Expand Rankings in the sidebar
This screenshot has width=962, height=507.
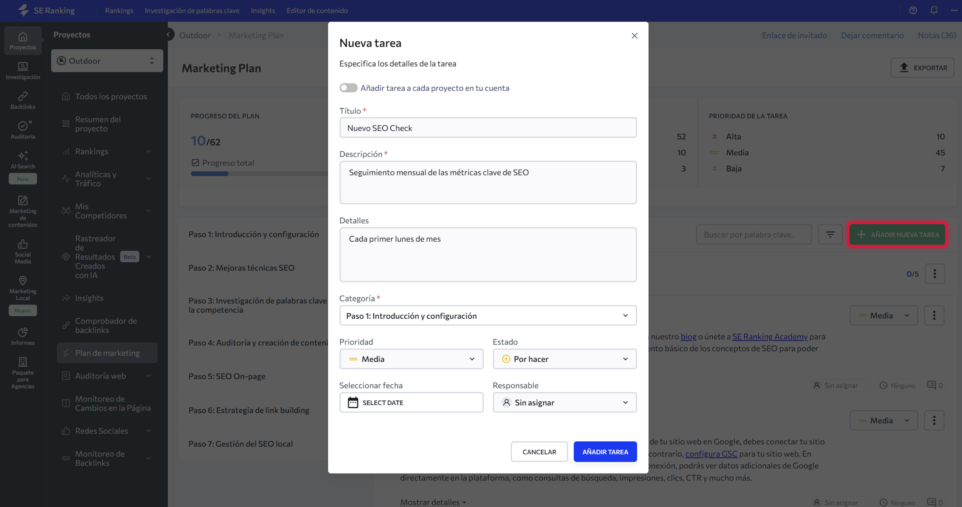coord(148,151)
